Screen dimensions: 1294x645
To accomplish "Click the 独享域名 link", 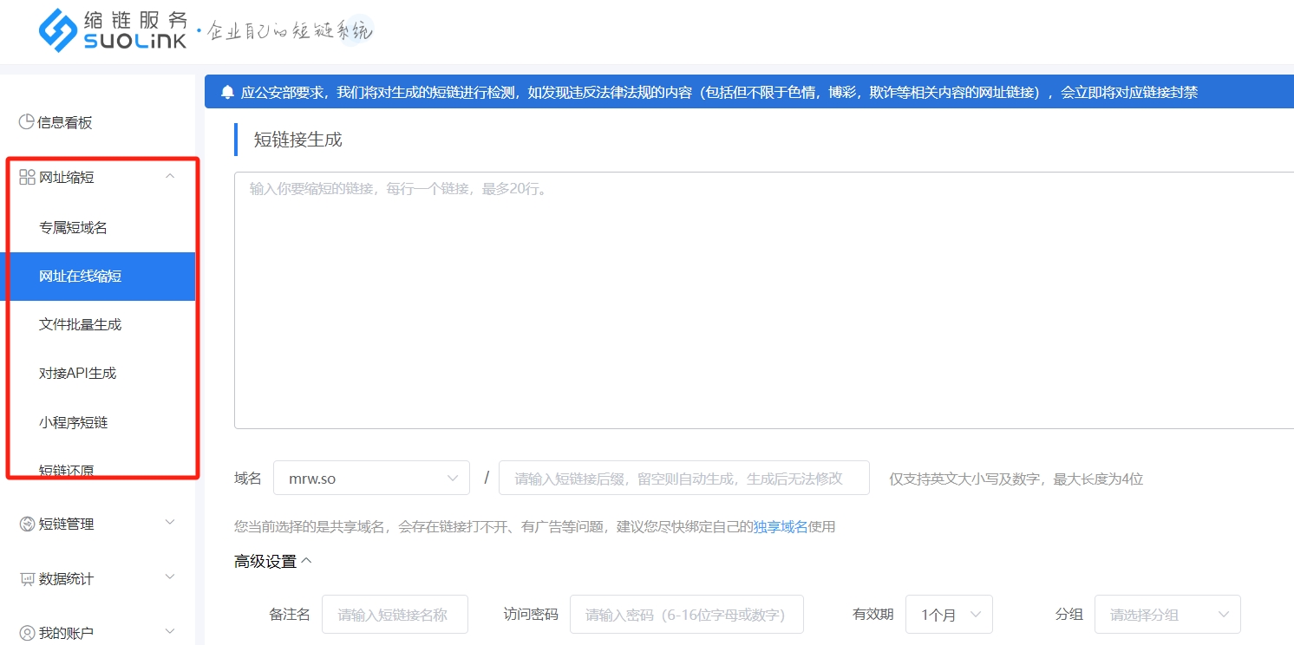I will tap(780, 526).
